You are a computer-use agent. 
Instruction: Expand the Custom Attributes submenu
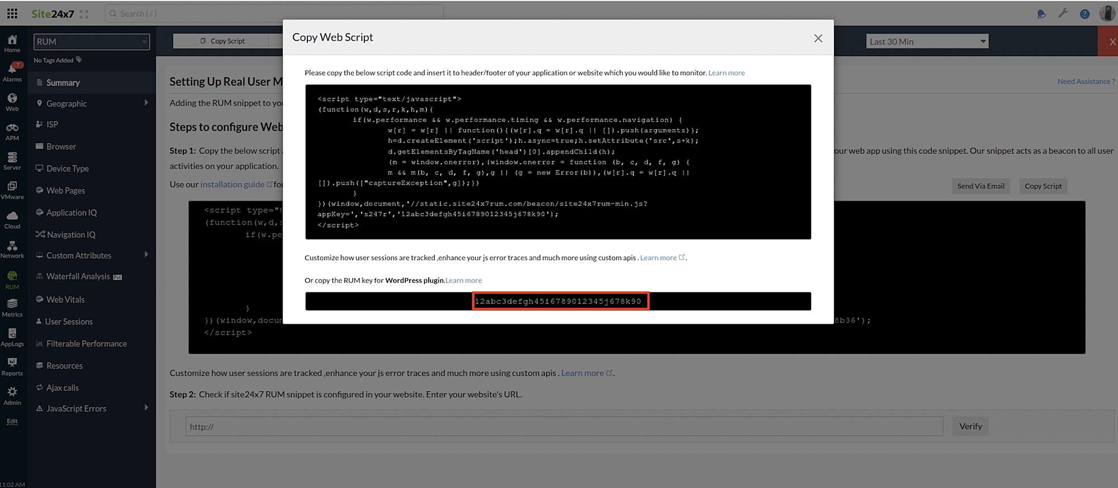pos(146,255)
